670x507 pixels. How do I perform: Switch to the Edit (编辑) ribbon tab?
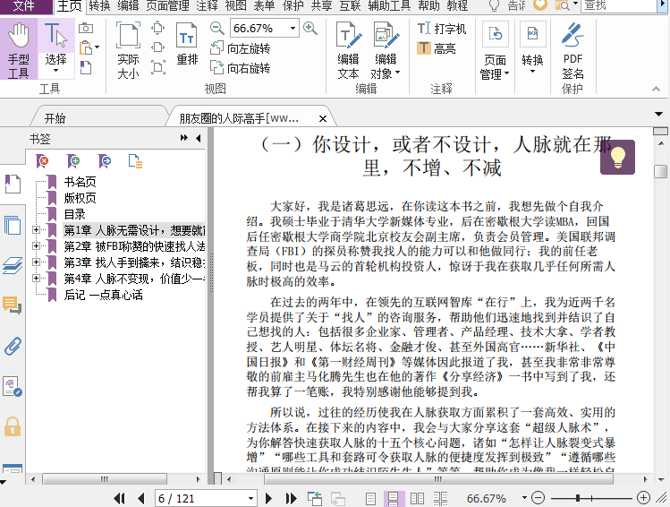point(128,5)
